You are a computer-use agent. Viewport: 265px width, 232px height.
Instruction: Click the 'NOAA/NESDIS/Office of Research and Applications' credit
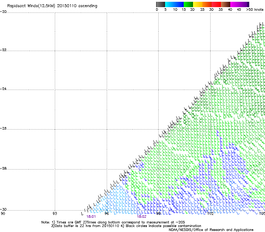(x=211, y=230)
